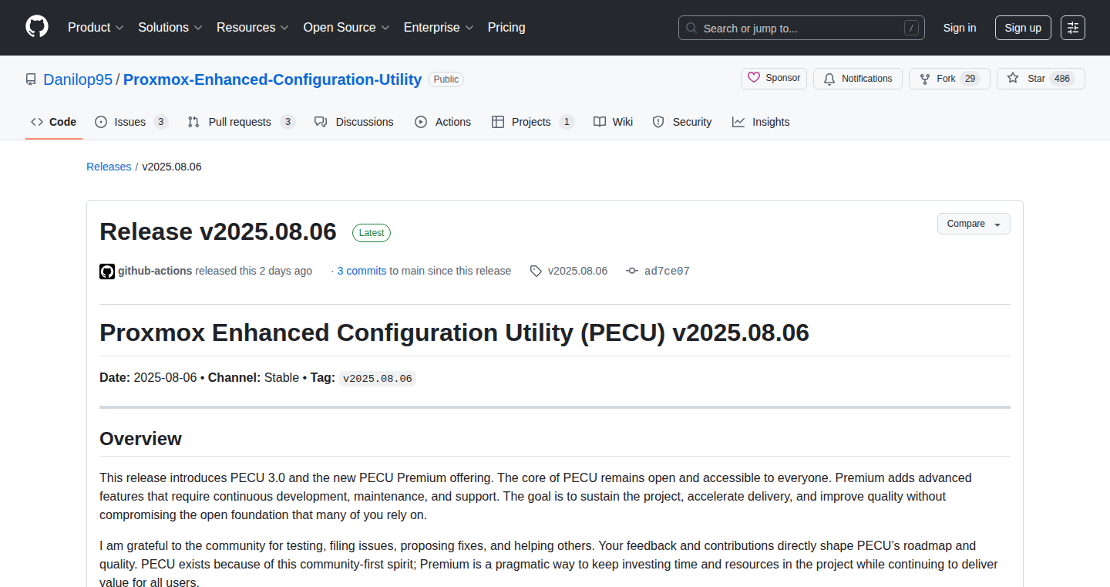Click the Overview heading
This screenshot has width=1110, height=587.
(140, 439)
